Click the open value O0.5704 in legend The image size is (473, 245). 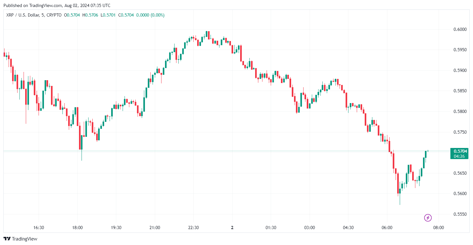pyautogui.click(x=72, y=15)
